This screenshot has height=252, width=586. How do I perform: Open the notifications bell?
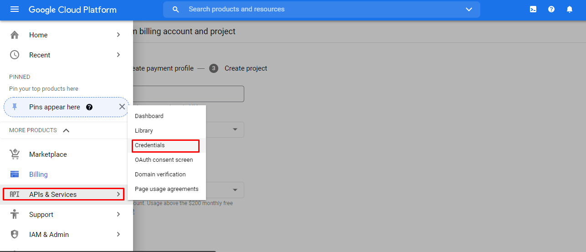coord(570,9)
